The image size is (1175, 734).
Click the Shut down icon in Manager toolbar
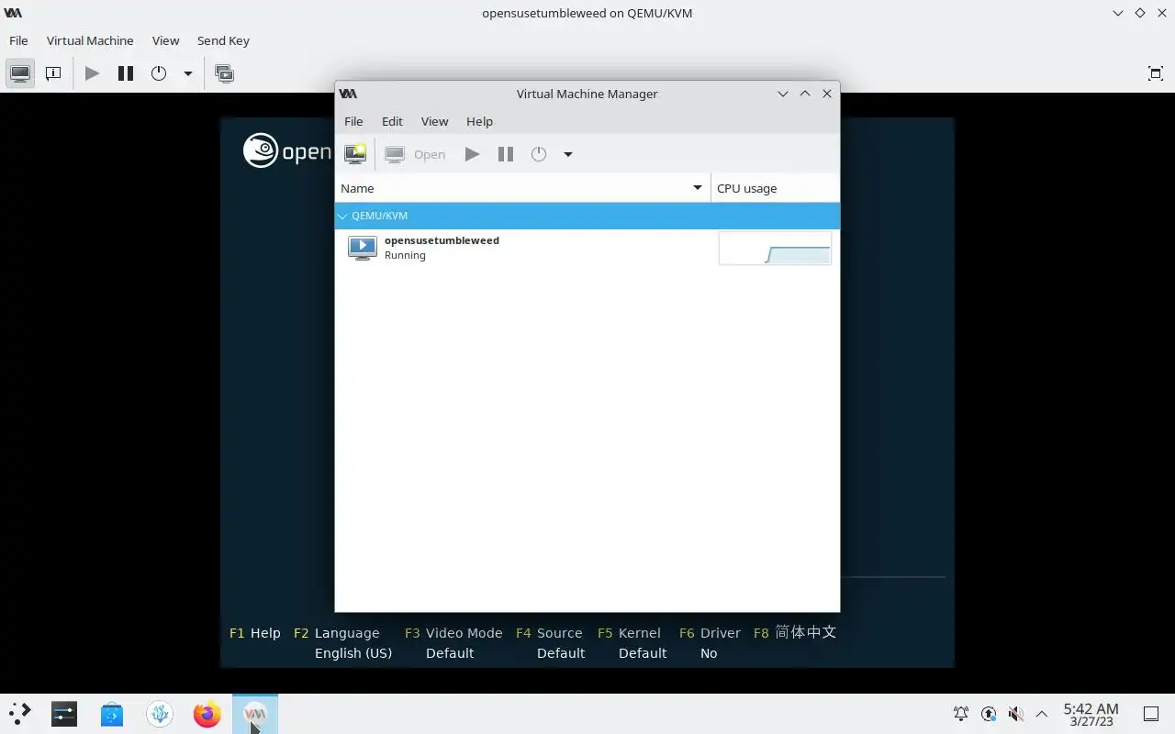[x=539, y=154]
